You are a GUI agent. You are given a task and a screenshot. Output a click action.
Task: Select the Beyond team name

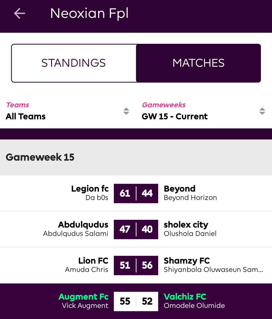180,189
